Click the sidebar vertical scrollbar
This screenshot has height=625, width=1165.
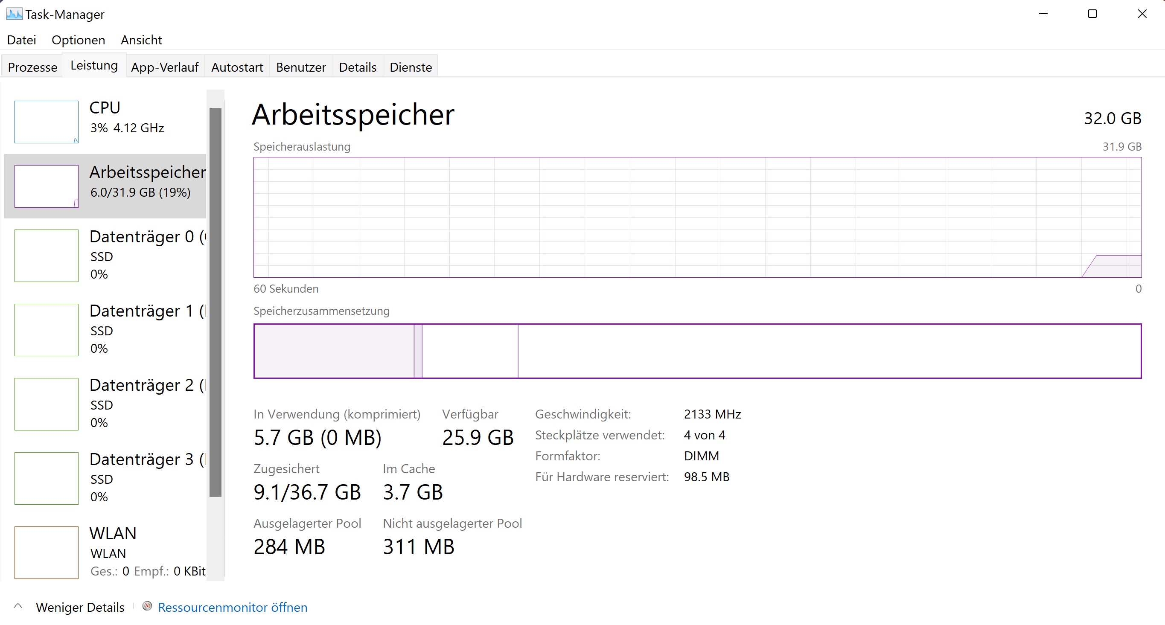coord(216,302)
